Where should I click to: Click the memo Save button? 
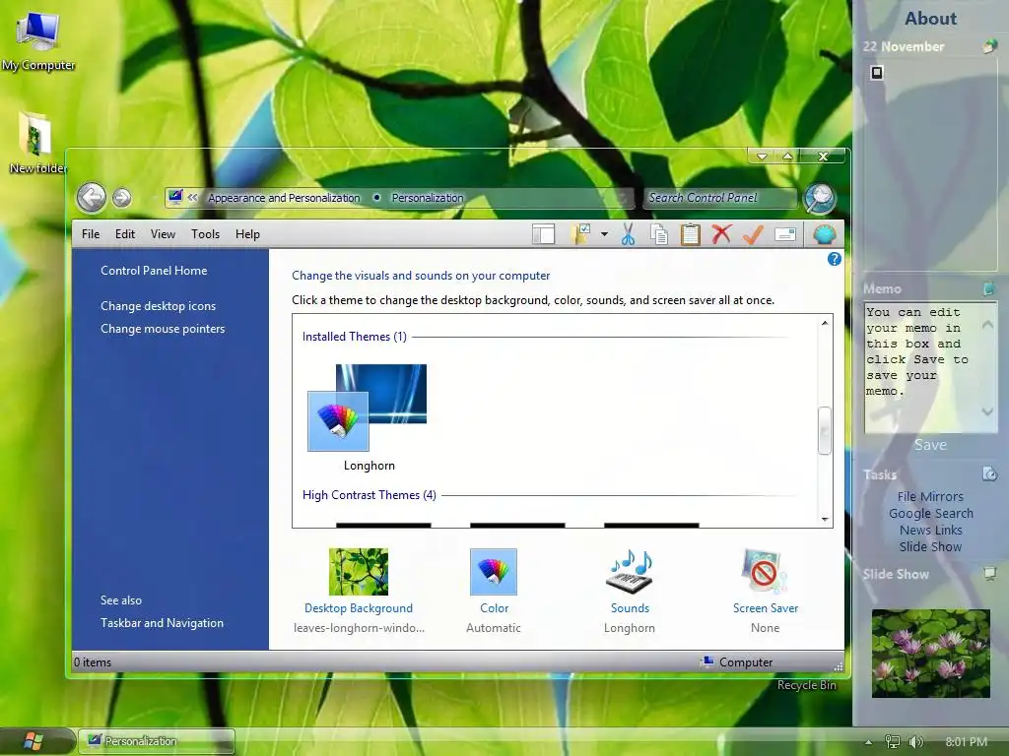[x=930, y=445]
